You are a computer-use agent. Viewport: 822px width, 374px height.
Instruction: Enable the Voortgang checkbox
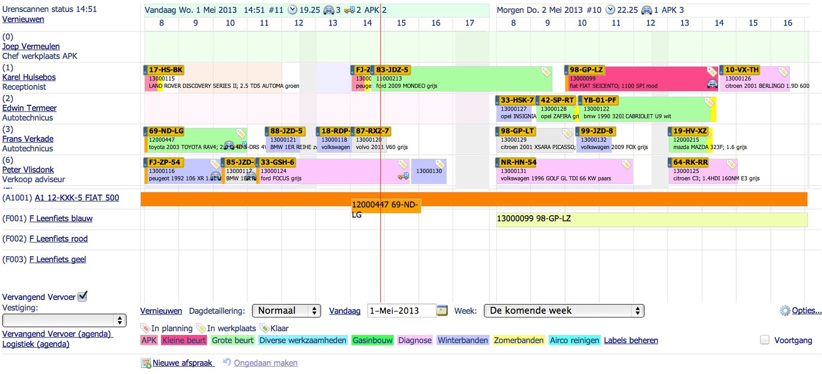click(x=764, y=340)
